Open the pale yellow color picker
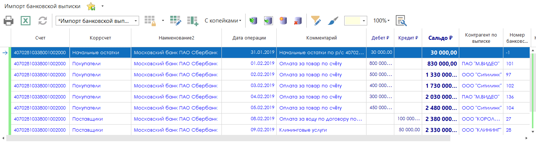Screen dimensions: 536x153 click(x=355, y=21)
